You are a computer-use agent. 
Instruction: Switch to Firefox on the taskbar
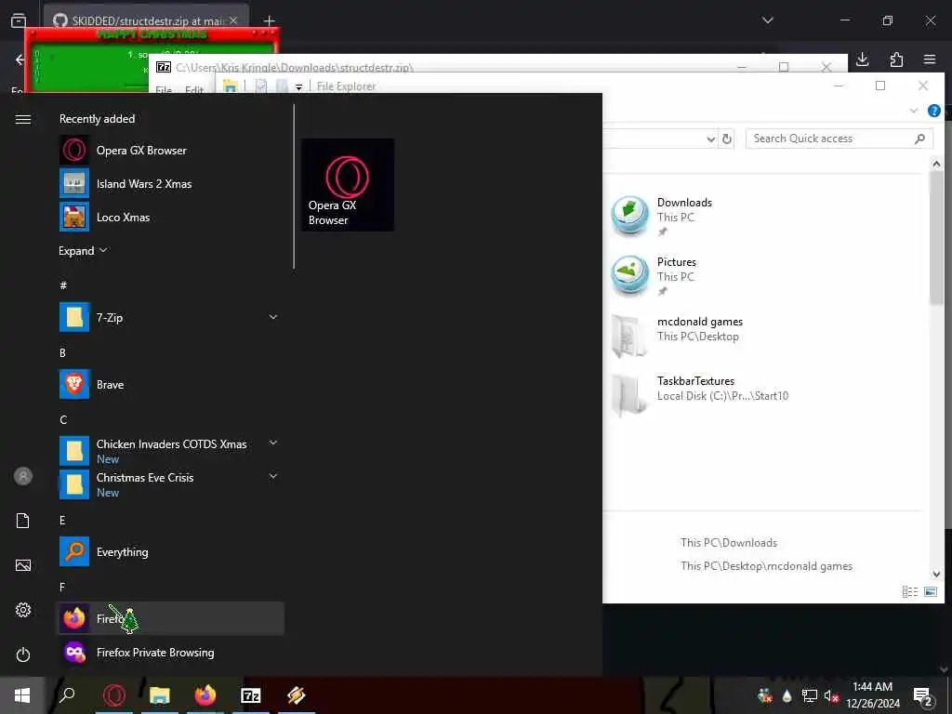(x=205, y=695)
